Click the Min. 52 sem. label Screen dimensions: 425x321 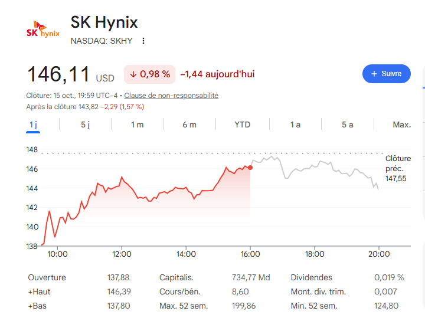point(314,306)
